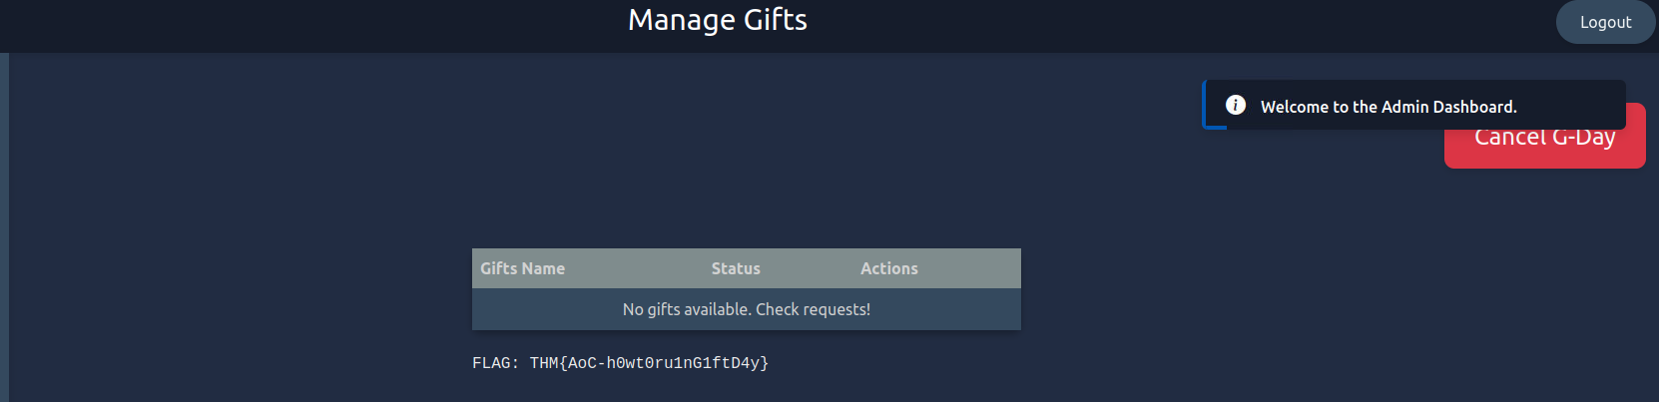
Task: Click the THM flag value text
Action: (x=649, y=363)
